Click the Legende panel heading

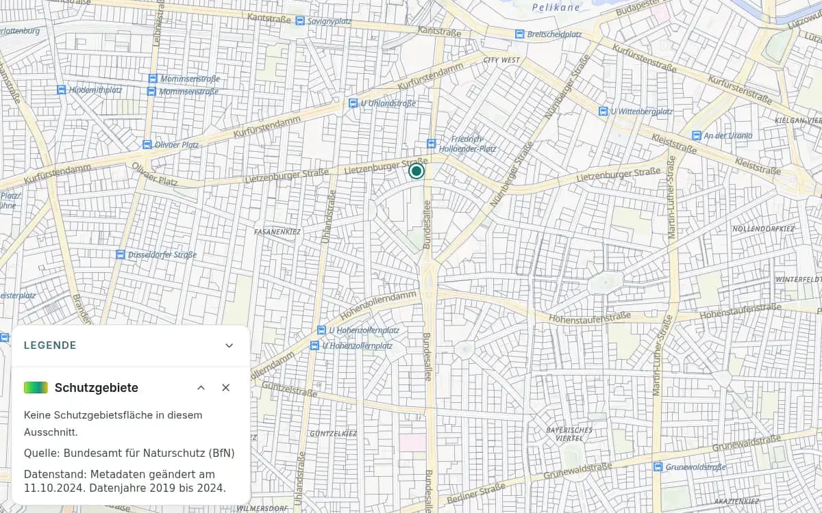coord(50,345)
